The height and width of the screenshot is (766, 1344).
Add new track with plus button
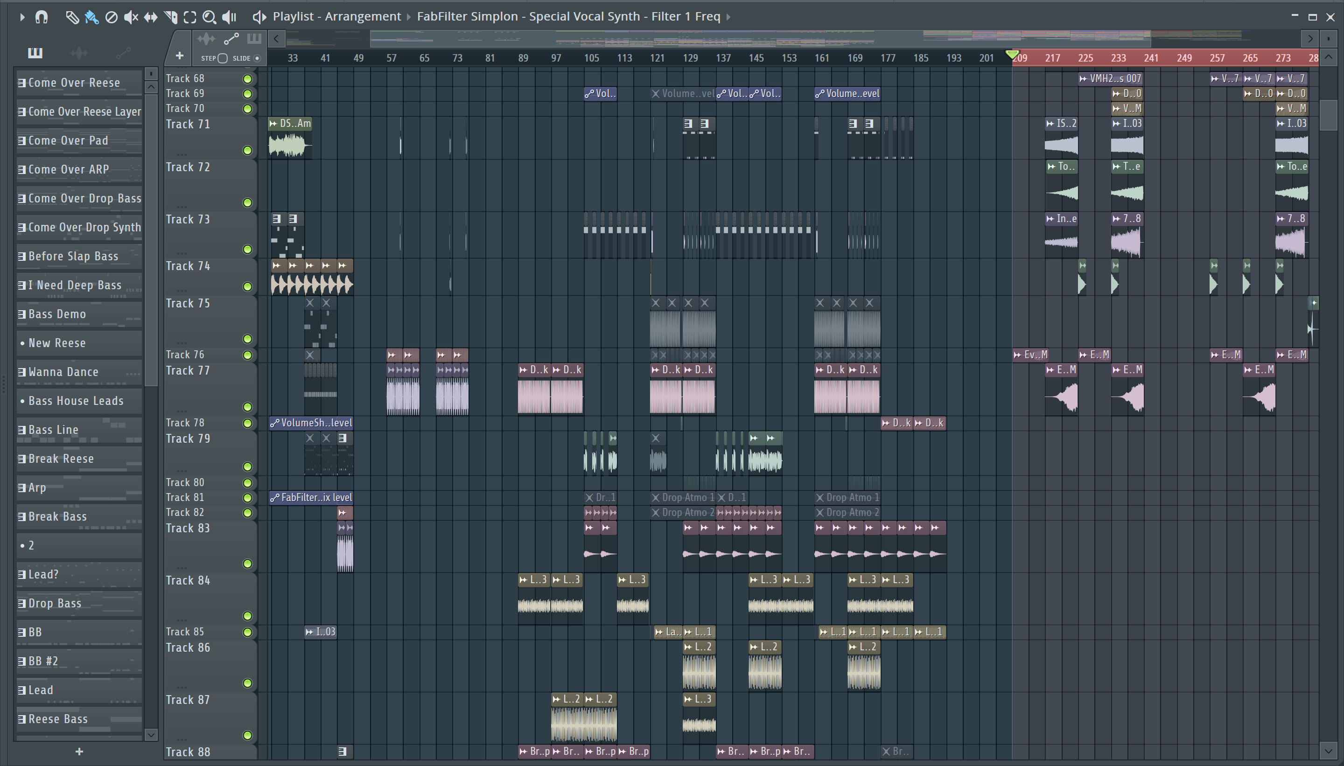click(180, 56)
